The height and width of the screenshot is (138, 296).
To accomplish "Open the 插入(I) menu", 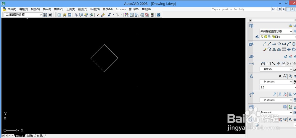I will [x=47, y=9].
